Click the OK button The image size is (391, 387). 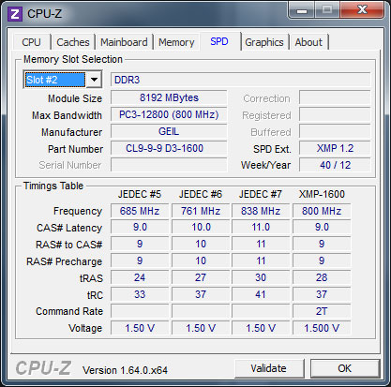[345, 368]
